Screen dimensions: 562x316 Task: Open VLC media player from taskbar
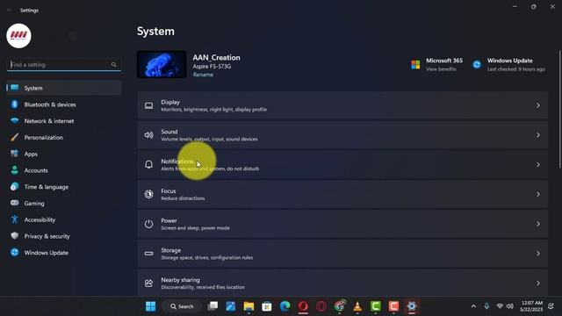pos(357,306)
